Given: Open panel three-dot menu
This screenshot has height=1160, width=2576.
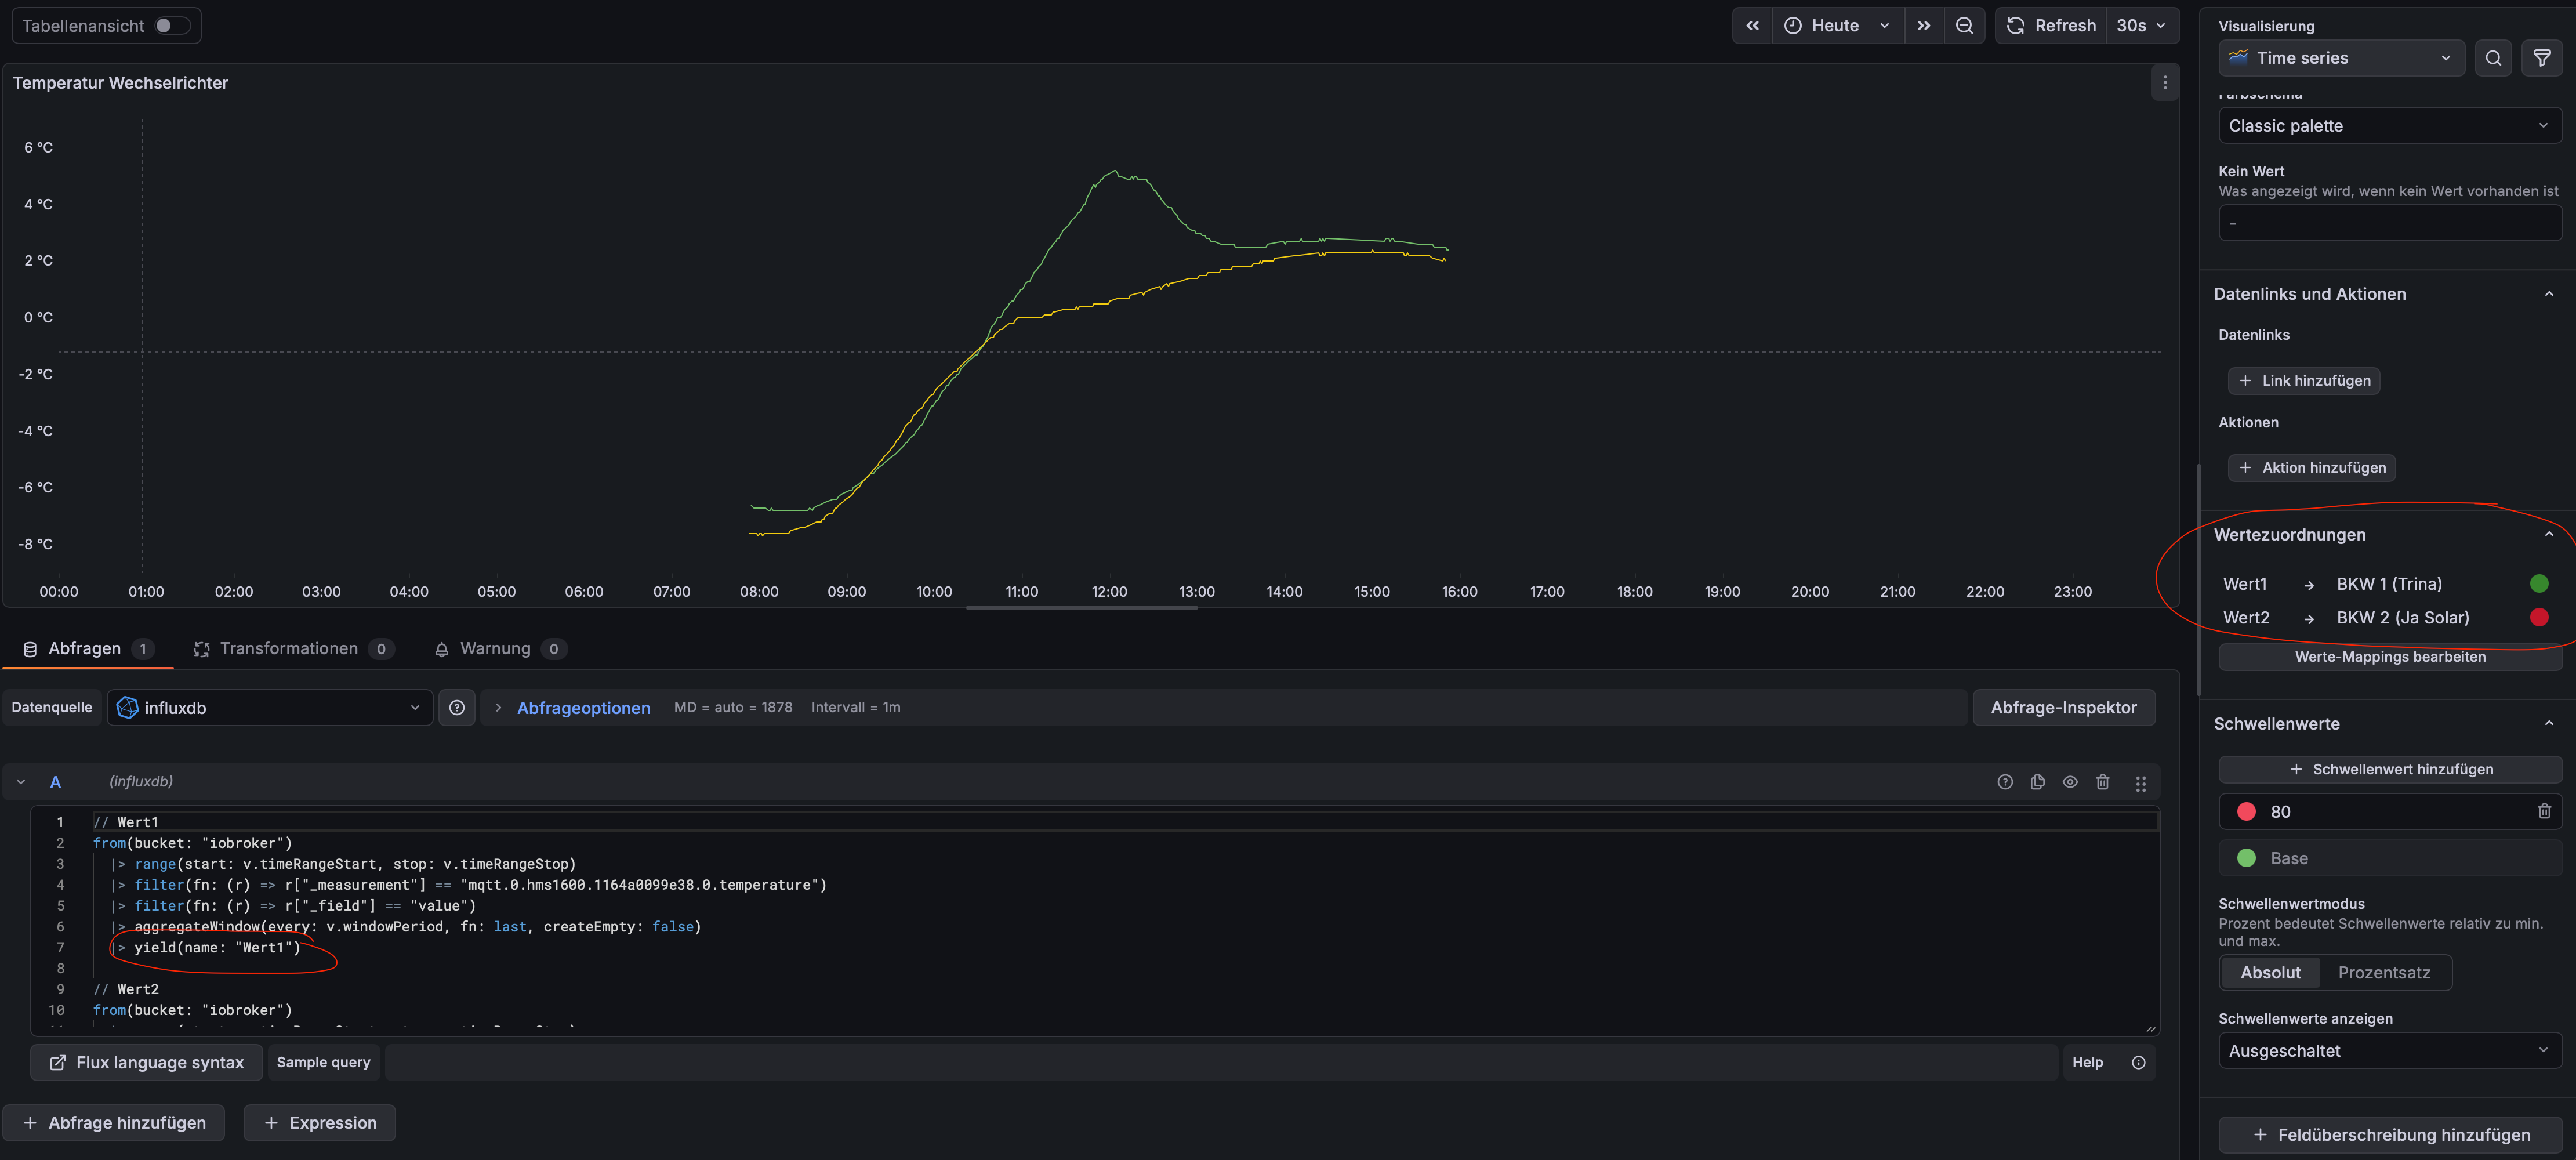Looking at the screenshot, I should click(2165, 83).
